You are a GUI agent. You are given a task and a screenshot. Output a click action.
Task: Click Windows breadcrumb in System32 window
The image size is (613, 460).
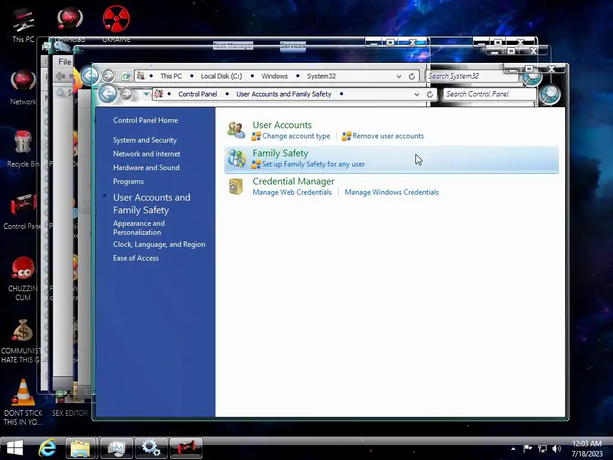tap(274, 76)
